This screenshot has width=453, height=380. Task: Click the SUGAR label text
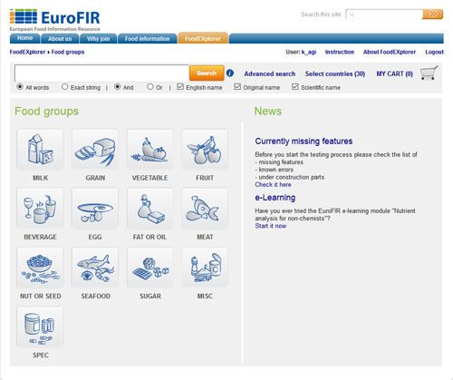pos(150,296)
